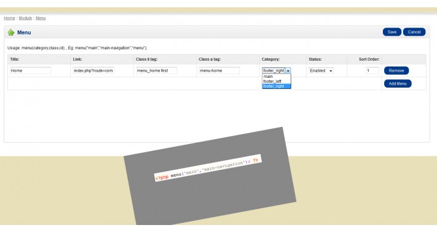Click the green Menu module icon
Viewport: 437px width, 233px height.
pos(11,32)
